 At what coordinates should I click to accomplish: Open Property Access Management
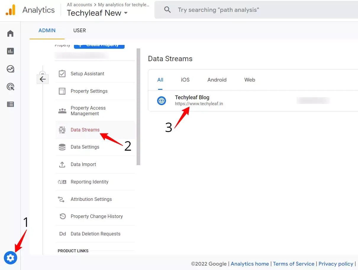[x=95, y=111]
